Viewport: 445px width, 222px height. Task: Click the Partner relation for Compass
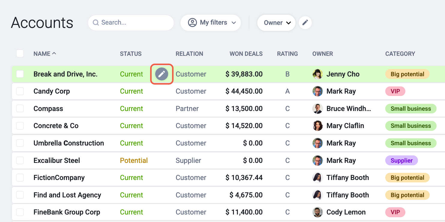[x=187, y=109]
